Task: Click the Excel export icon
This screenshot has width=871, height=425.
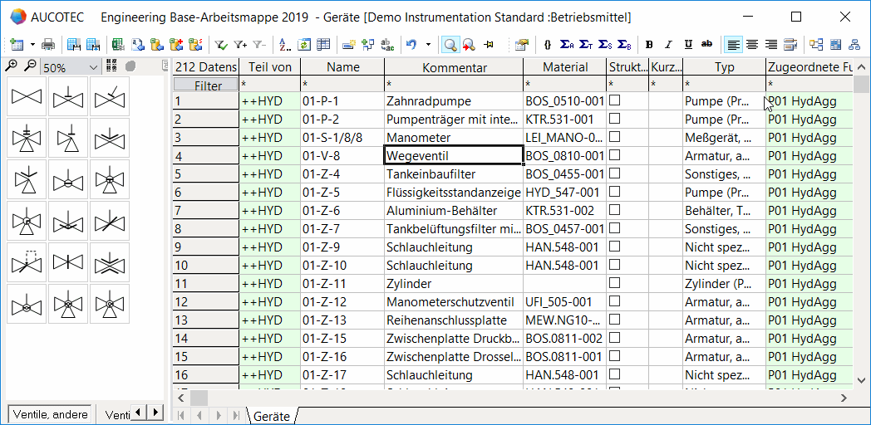Action: [118, 45]
